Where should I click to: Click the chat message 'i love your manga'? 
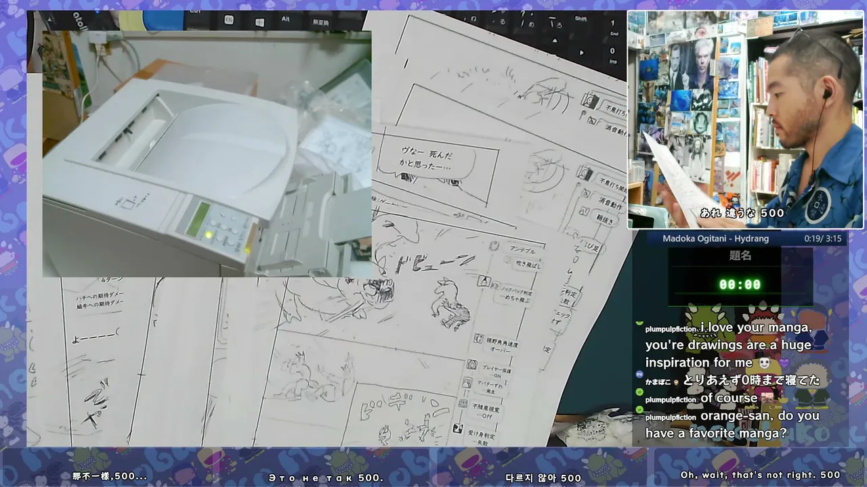click(x=728, y=346)
